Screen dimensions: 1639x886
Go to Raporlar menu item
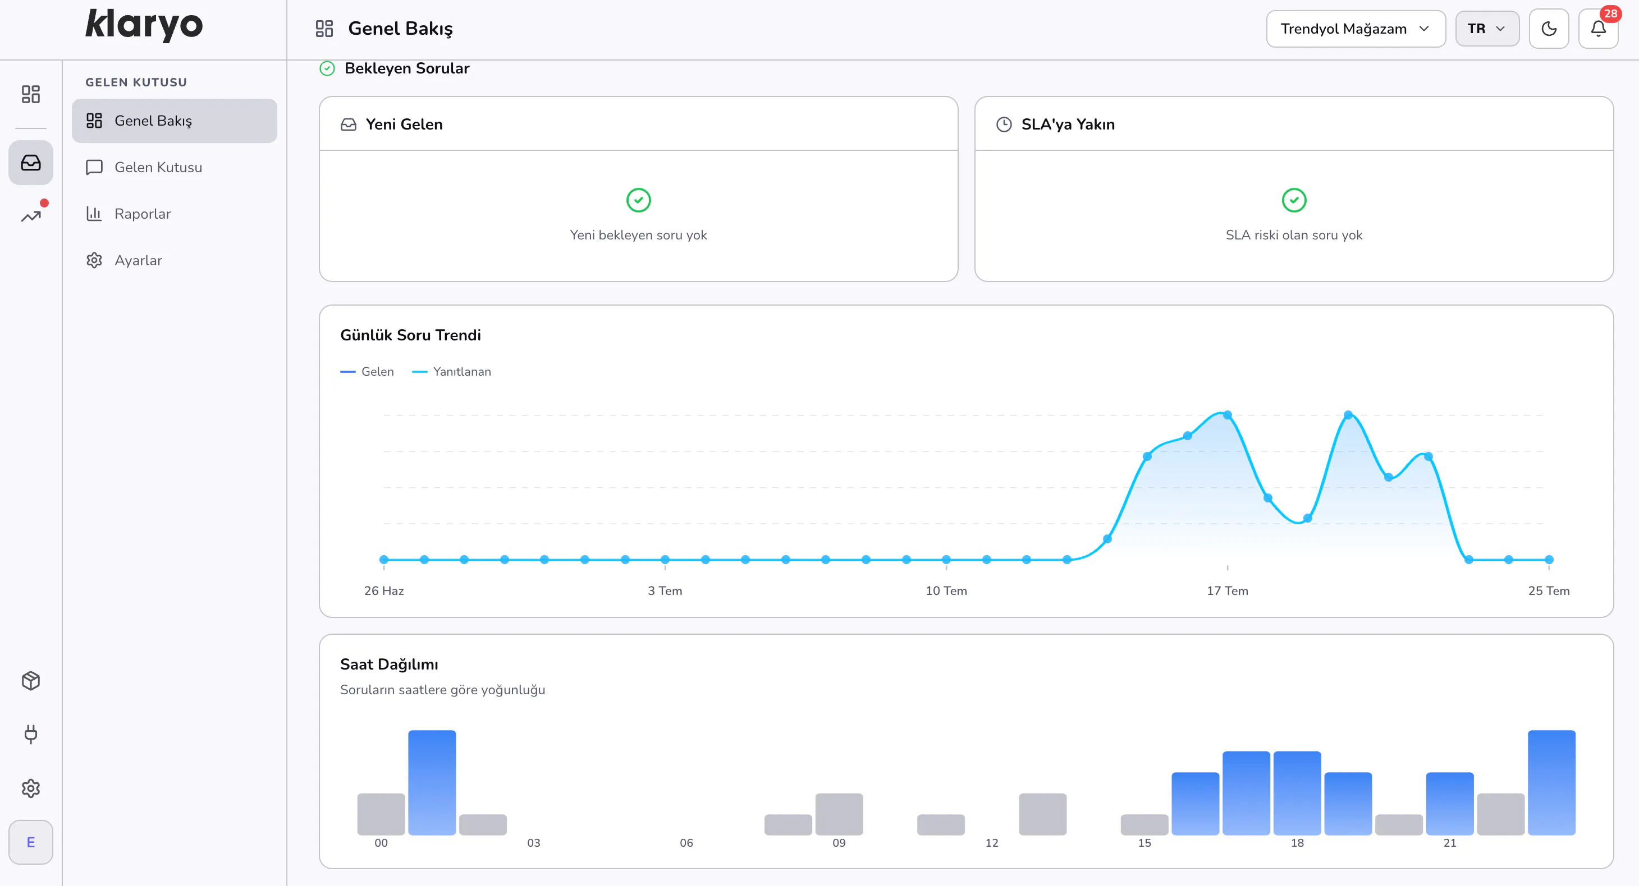(175, 214)
